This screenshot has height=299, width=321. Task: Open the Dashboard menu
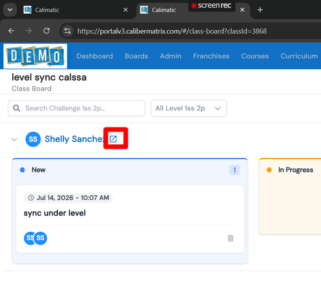click(x=94, y=56)
